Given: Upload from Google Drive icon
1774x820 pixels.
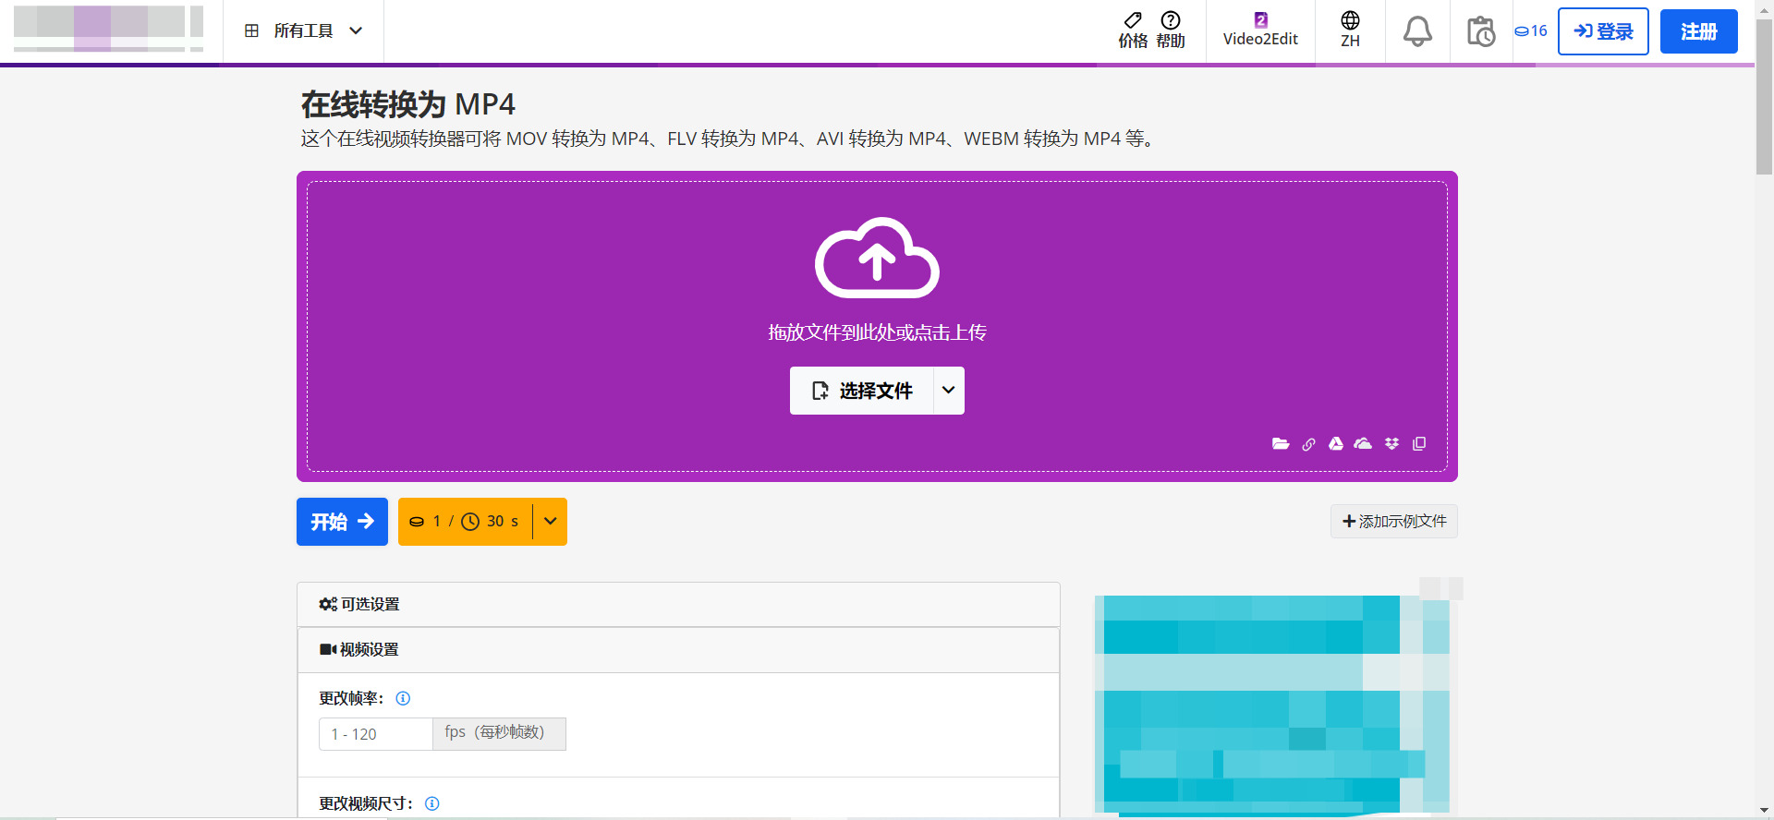Looking at the screenshot, I should click(1336, 444).
